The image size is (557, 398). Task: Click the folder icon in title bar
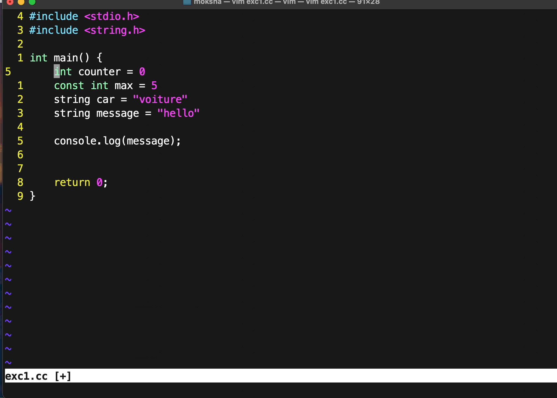pyautogui.click(x=187, y=2)
